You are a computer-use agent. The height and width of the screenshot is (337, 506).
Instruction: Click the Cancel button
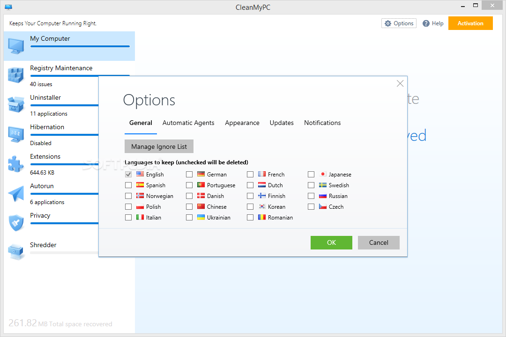pos(379,242)
